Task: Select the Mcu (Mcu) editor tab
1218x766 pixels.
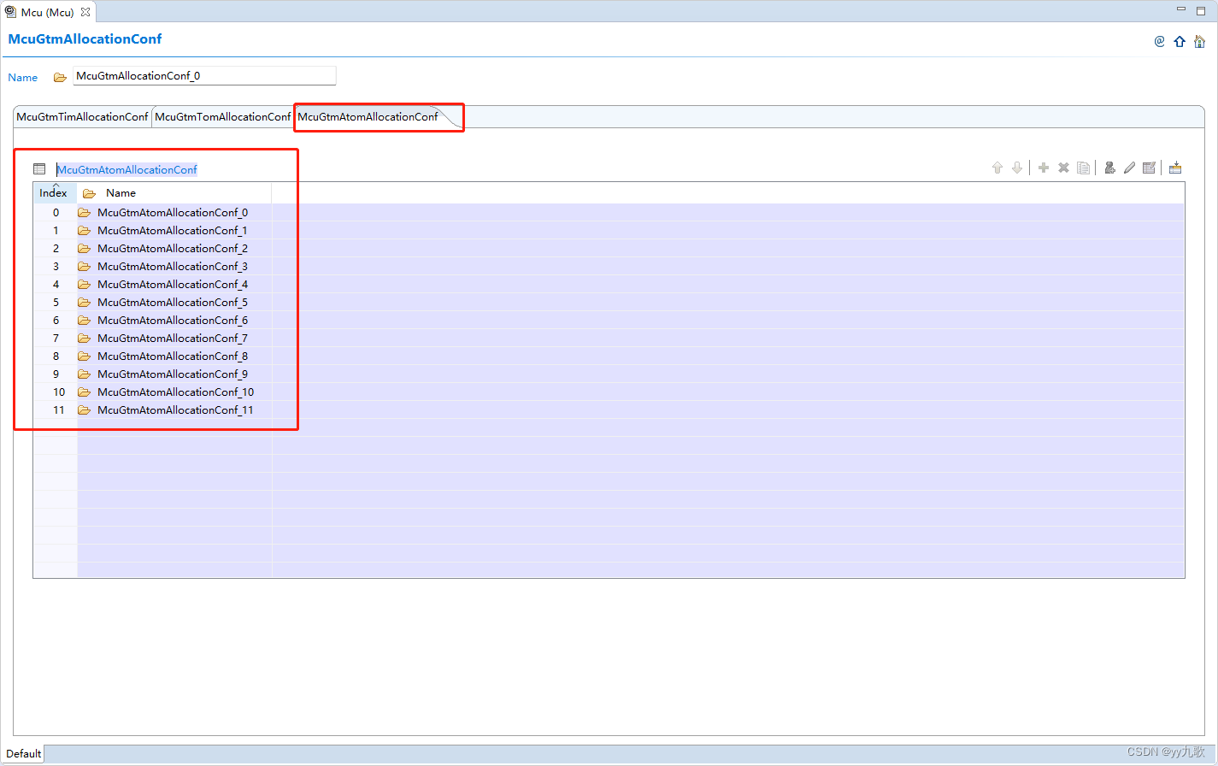Action: [x=47, y=12]
